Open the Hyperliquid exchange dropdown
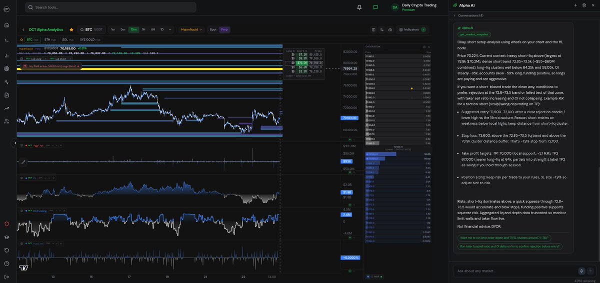This screenshot has height=283, width=600. pyautogui.click(x=192, y=29)
